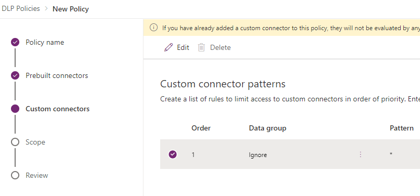Deselect the row 1 checkmark
420x196 pixels.
tap(173, 154)
